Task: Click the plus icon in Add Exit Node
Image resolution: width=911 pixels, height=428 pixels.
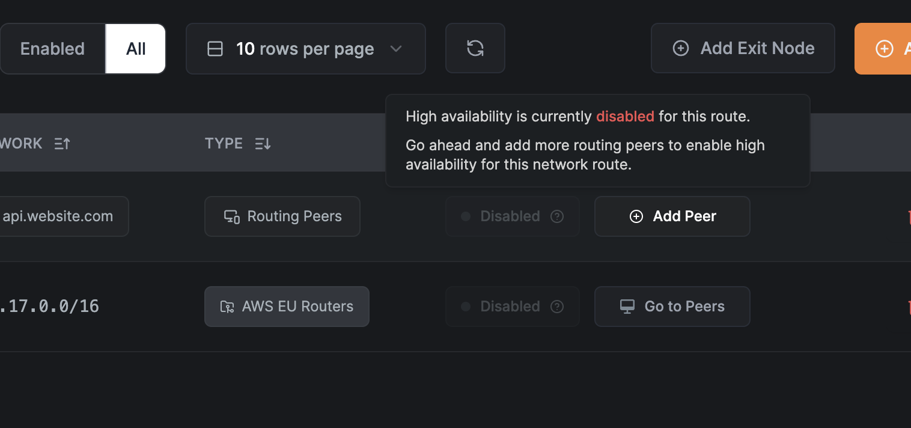Action: tap(680, 49)
